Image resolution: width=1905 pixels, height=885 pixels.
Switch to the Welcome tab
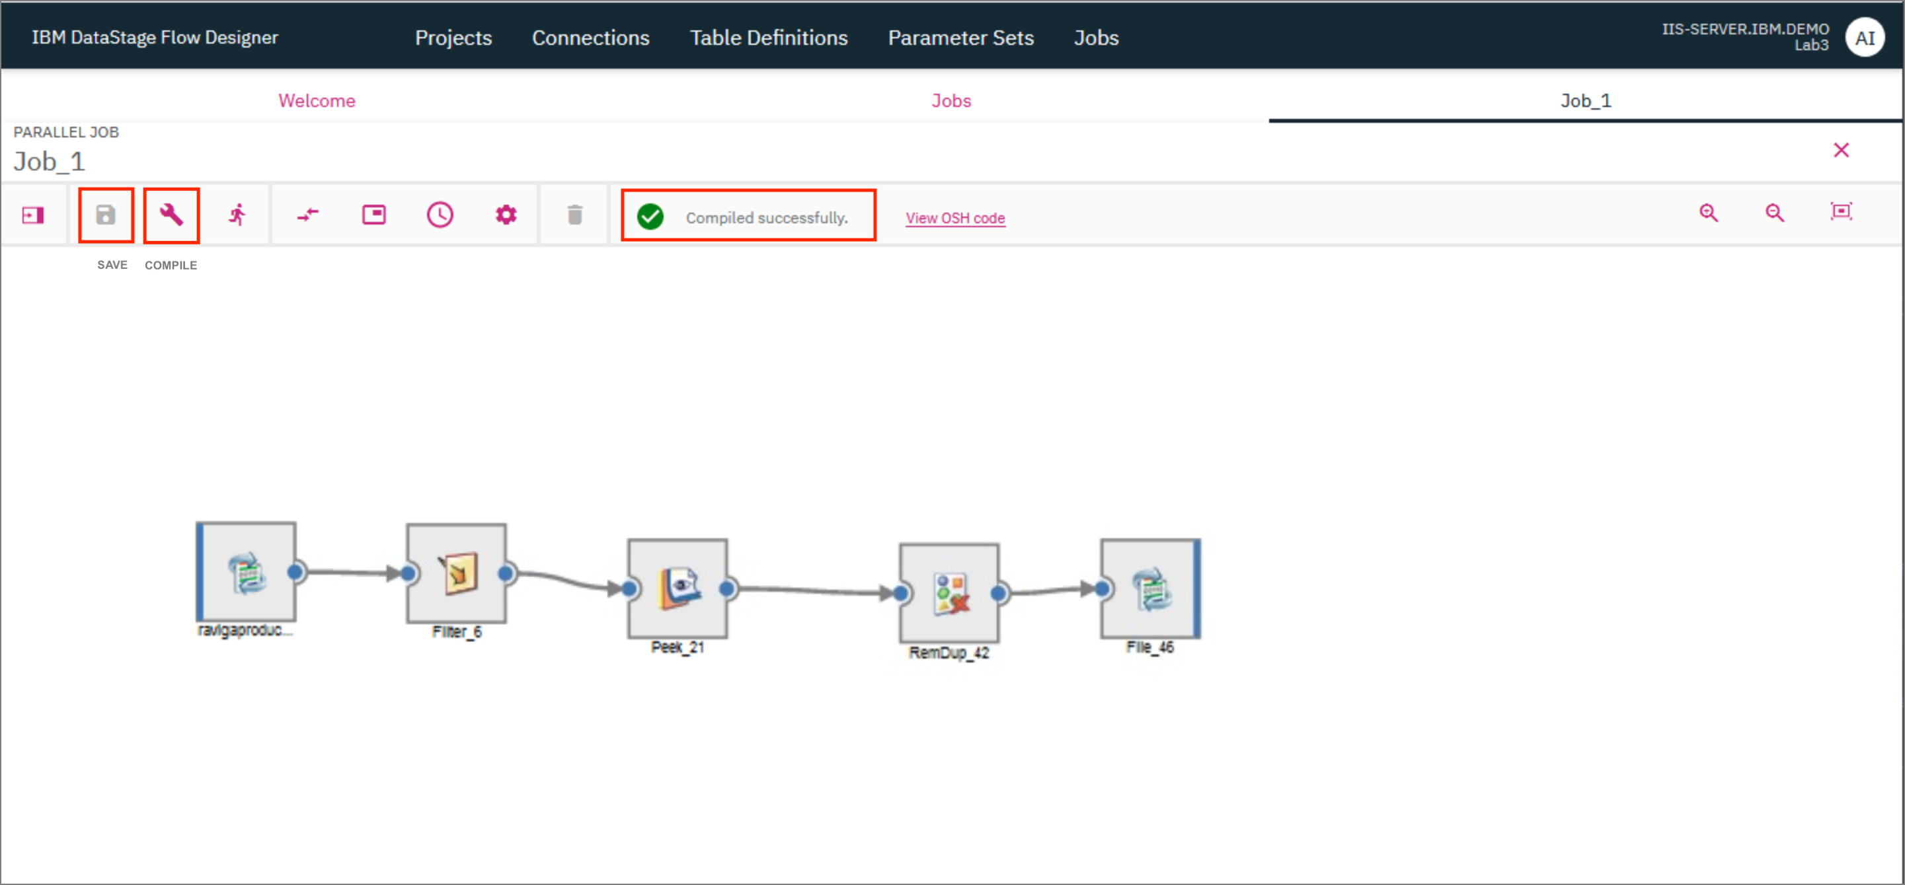coord(316,101)
